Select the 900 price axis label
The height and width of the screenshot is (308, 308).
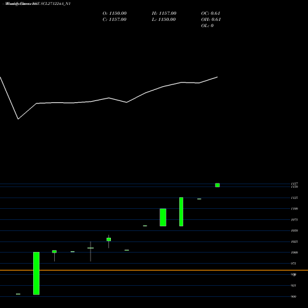pyautogui.click(x=293, y=296)
